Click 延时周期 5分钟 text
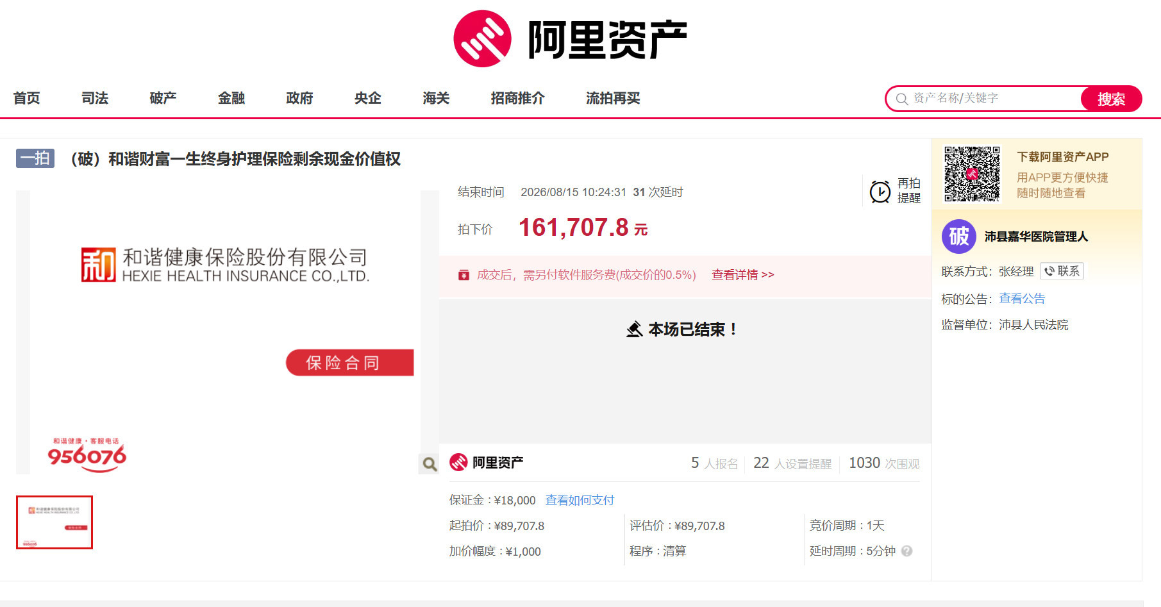This screenshot has width=1161, height=607. click(x=853, y=551)
